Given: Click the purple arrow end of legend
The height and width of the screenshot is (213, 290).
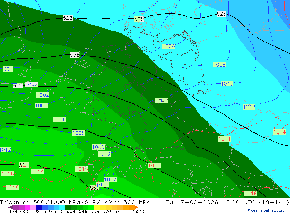Looking at the screenshot, I should (10, 207).
